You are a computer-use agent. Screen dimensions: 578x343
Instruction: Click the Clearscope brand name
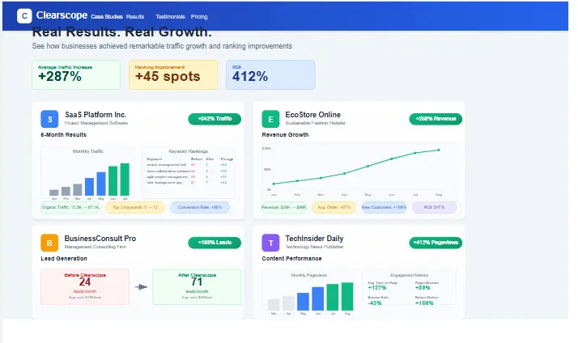pyautogui.click(x=62, y=15)
